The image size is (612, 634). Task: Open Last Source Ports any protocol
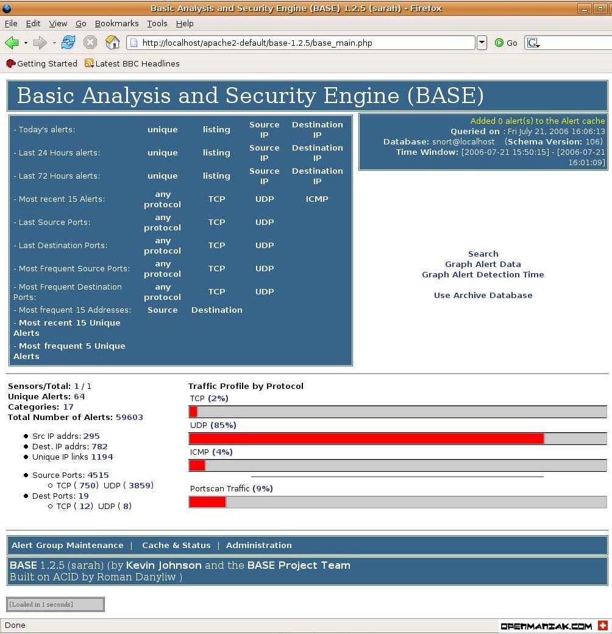[x=163, y=223]
